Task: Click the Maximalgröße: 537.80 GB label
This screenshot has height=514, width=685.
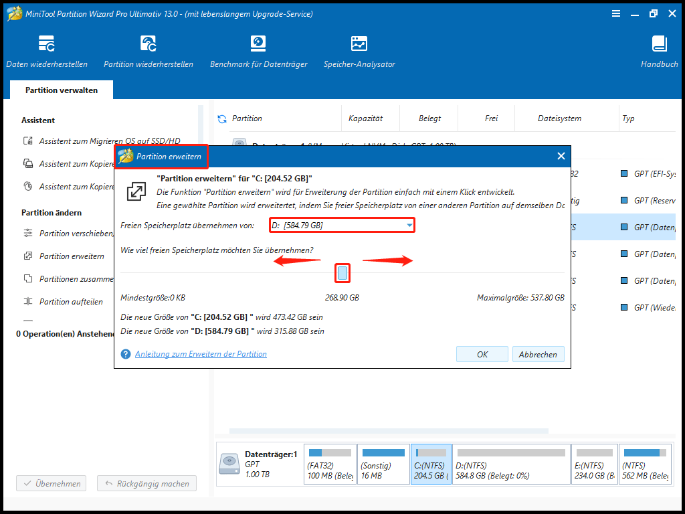Action: pos(520,298)
